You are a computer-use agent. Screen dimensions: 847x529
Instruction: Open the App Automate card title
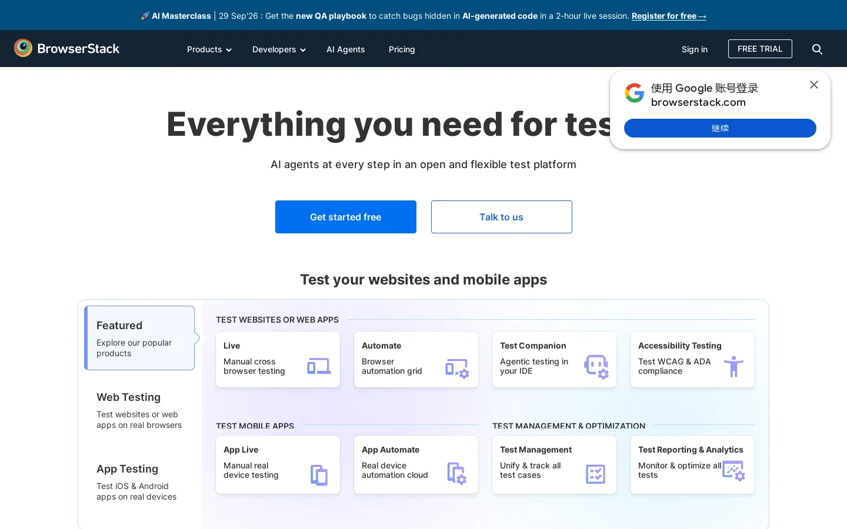pos(391,450)
